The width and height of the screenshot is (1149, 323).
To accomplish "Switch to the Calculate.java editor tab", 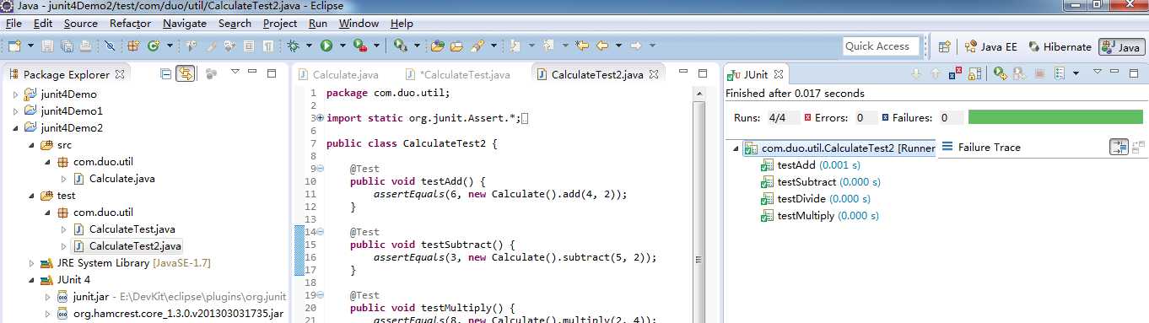I will (337, 75).
